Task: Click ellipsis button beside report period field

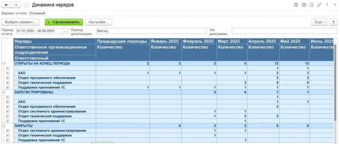Action: 66,31
